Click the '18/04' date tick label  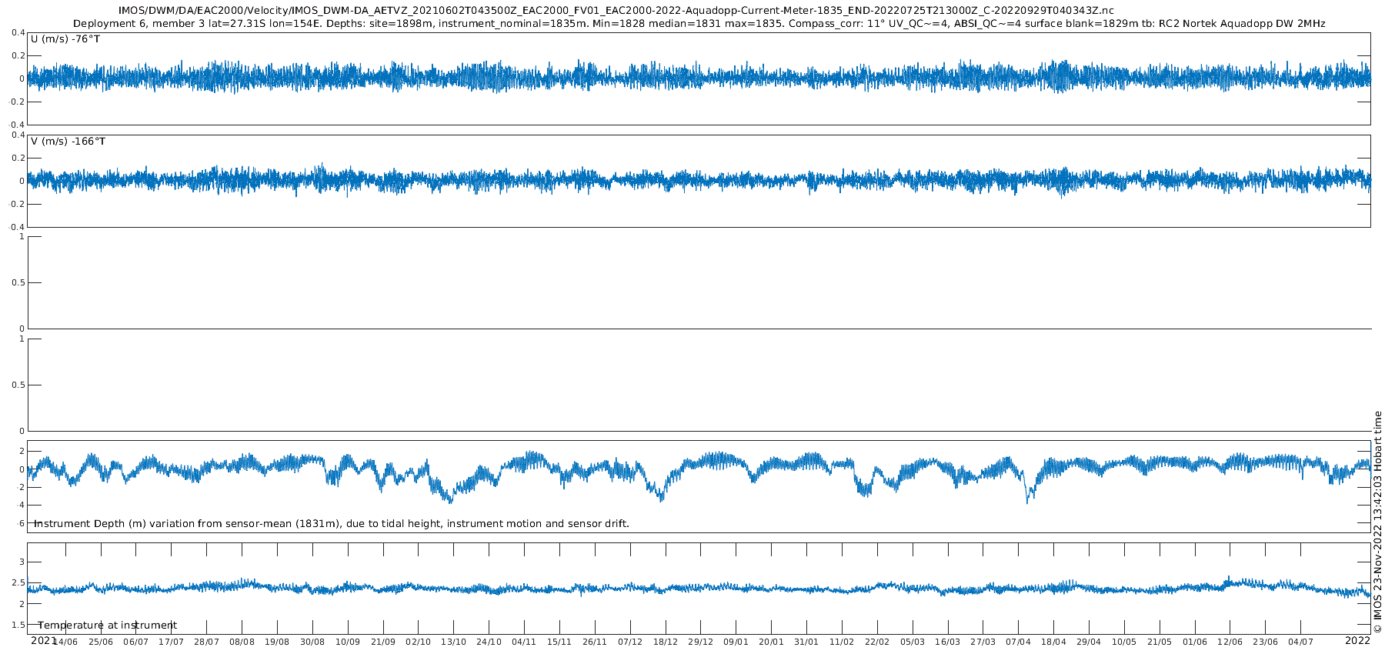(x=1054, y=642)
